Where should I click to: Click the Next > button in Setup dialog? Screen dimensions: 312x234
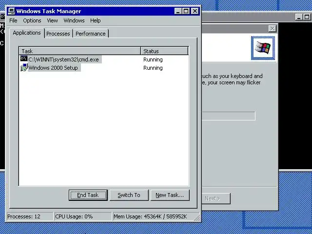click(x=216, y=198)
